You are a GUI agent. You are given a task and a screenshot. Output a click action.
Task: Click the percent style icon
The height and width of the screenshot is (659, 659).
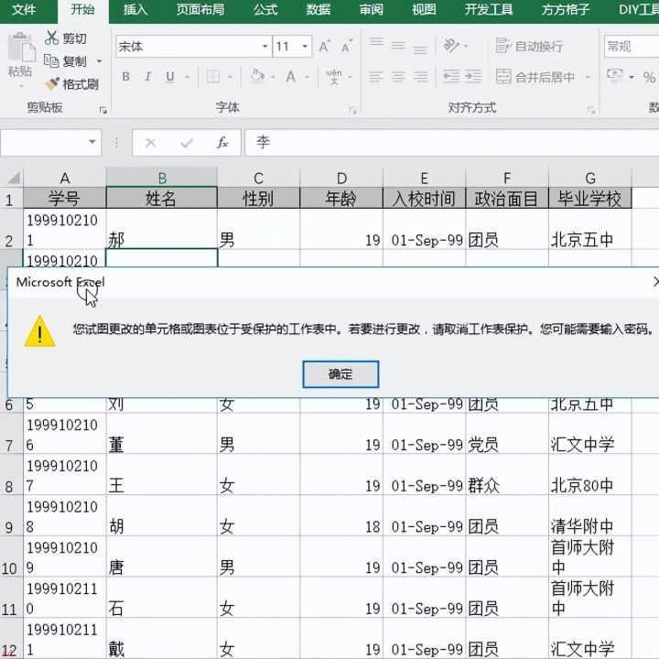(x=649, y=77)
